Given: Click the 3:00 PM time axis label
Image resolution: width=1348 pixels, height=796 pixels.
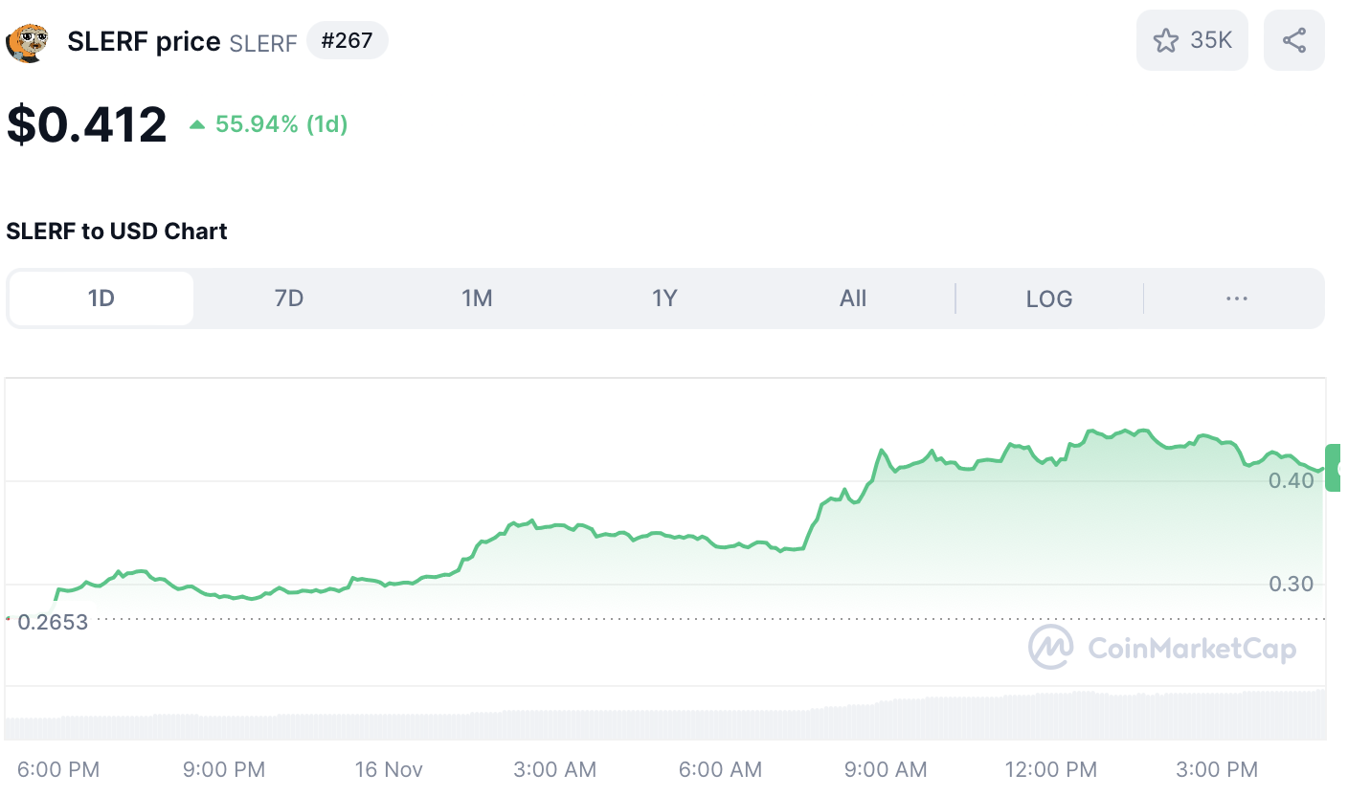Looking at the screenshot, I should coord(1217,769).
